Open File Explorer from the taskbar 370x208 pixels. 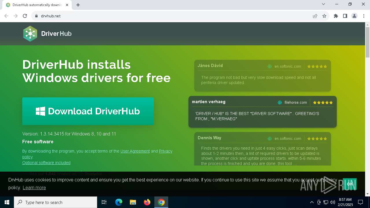coord(133,202)
